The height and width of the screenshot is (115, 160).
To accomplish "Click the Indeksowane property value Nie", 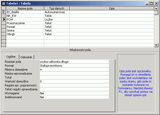I will point(74,97).
